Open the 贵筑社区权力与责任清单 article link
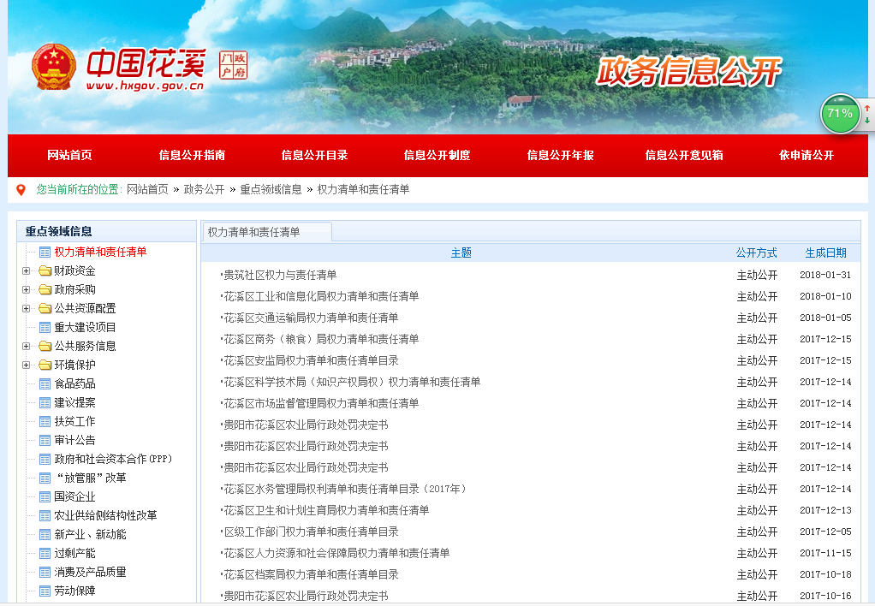 click(280, 276)
